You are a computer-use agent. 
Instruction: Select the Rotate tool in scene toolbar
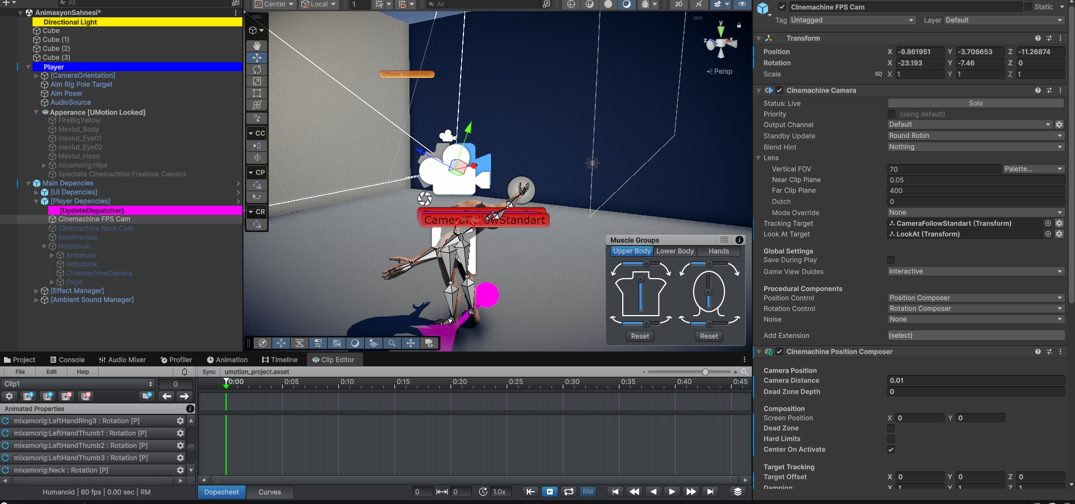pyautogui.click(x=257, y=70)
